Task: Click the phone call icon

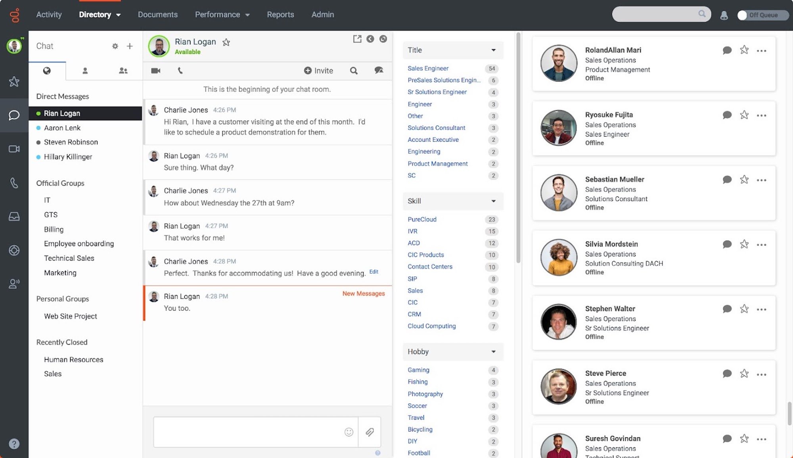Action: coord(180,70)
